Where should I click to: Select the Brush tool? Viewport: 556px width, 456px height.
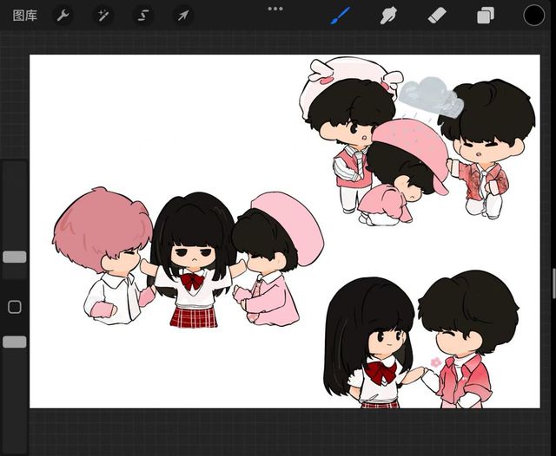click(x=340, y=16)
